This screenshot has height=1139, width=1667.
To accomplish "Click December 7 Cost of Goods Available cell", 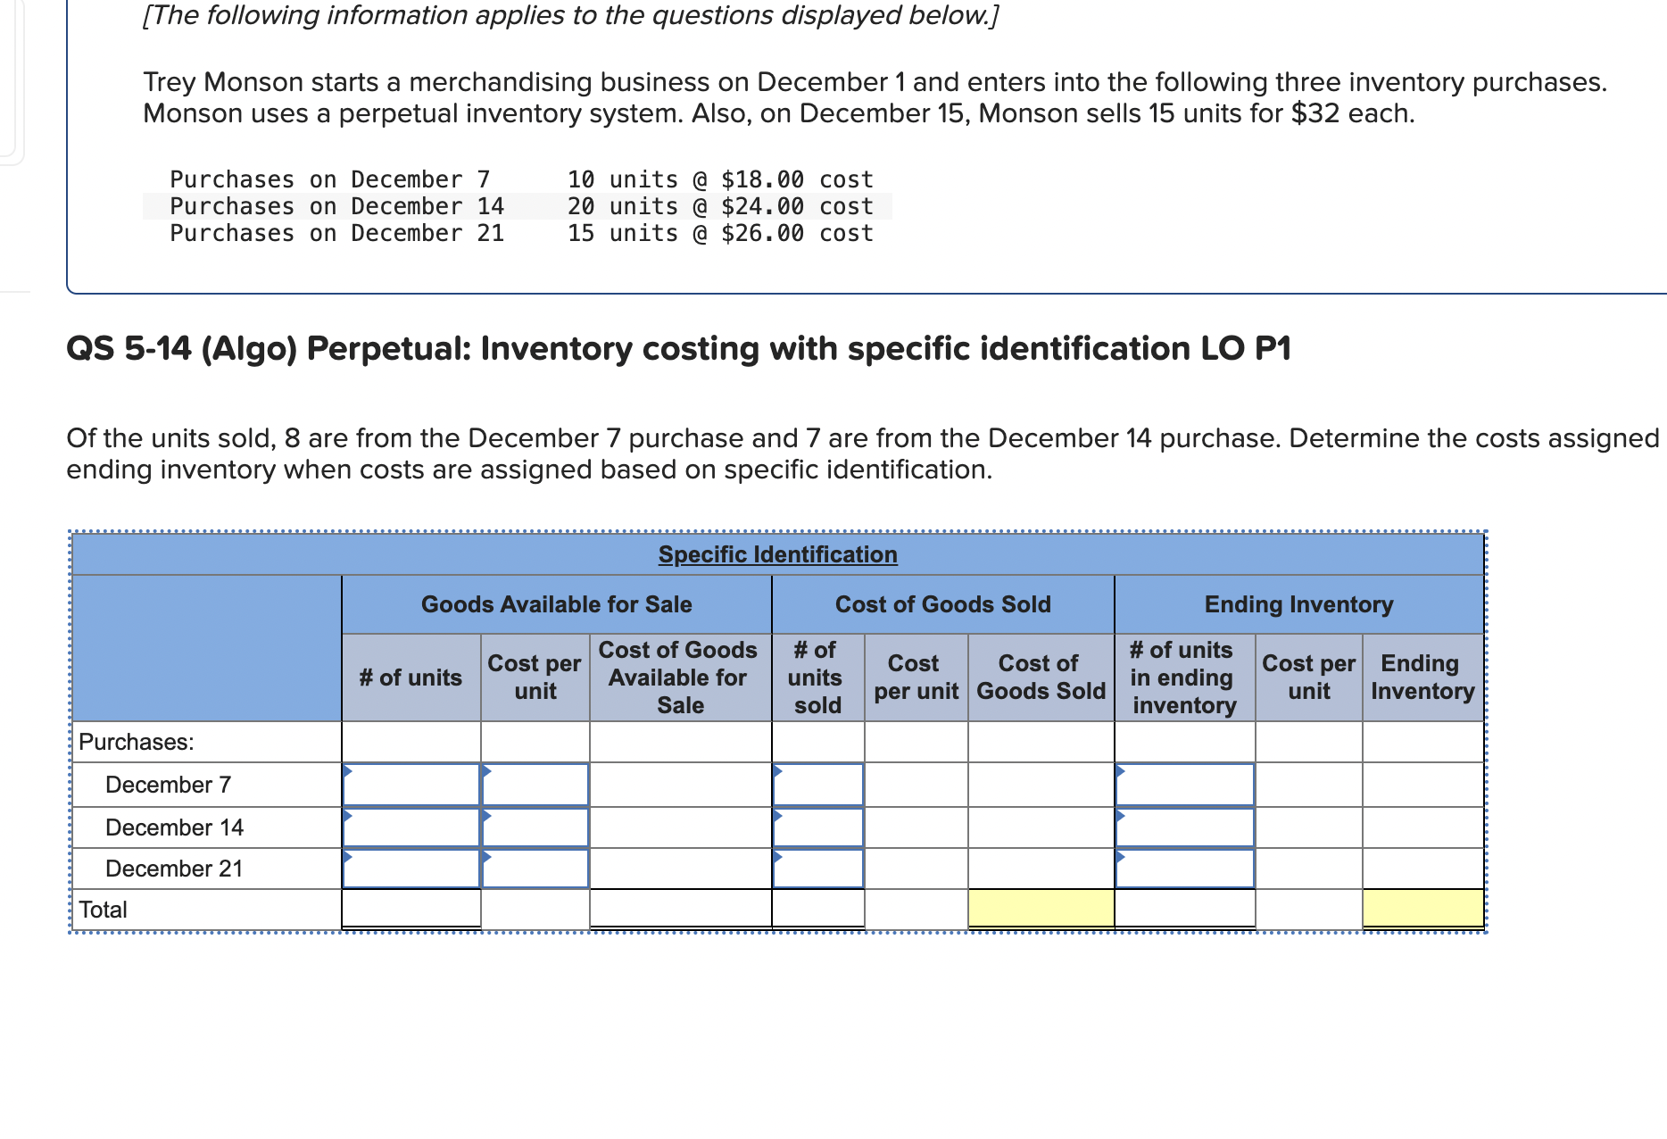I will [x=681, y=785].
